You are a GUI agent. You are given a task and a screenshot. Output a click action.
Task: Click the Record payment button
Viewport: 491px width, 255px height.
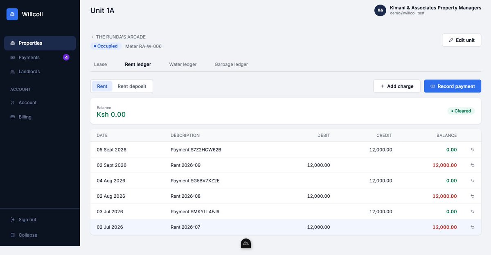453,86
